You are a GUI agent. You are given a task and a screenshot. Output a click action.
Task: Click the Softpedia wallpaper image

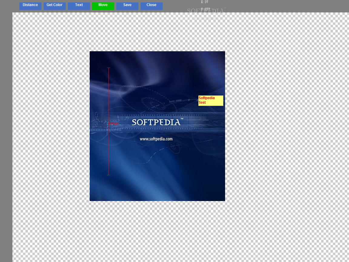coord(157,126)
